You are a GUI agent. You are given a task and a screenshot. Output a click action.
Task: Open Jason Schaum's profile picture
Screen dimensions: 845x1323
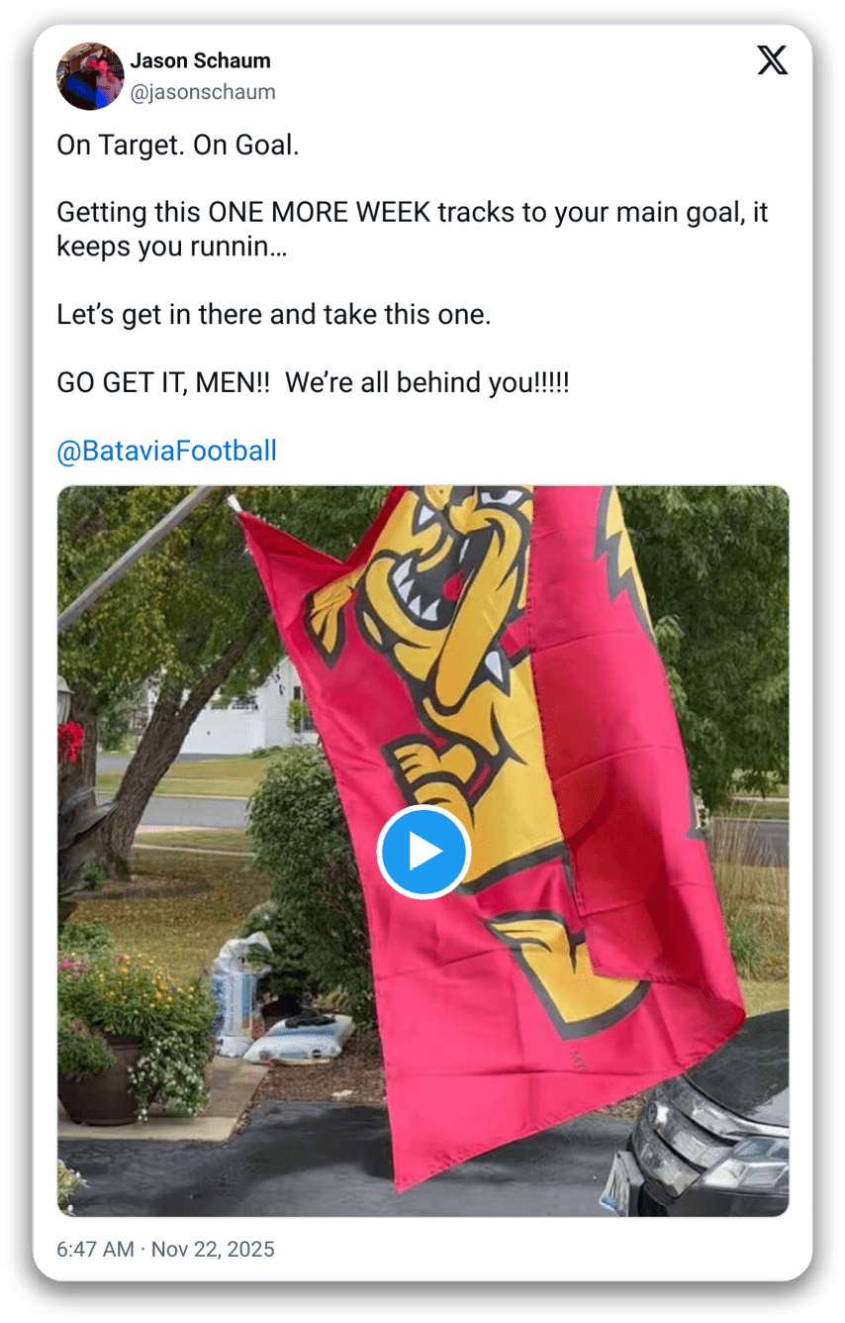[x=90, y=76]
